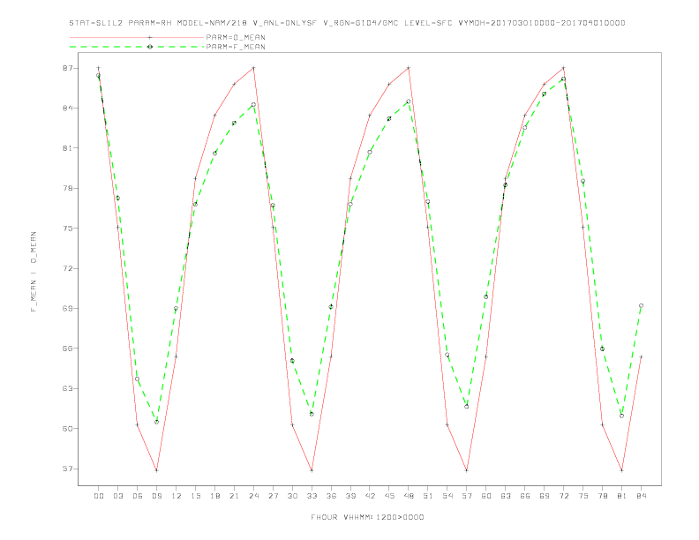Click the y-axis tick label 69
This screenshot has width=699, height=540.
pyautogui.click(x=68, y=308)
